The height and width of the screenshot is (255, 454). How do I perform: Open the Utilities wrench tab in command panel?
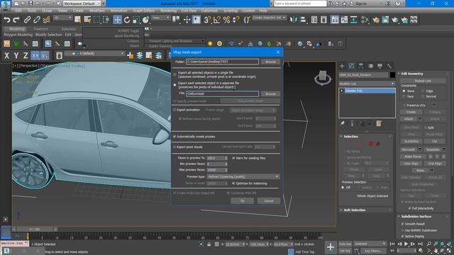click(x=389, y=66)
